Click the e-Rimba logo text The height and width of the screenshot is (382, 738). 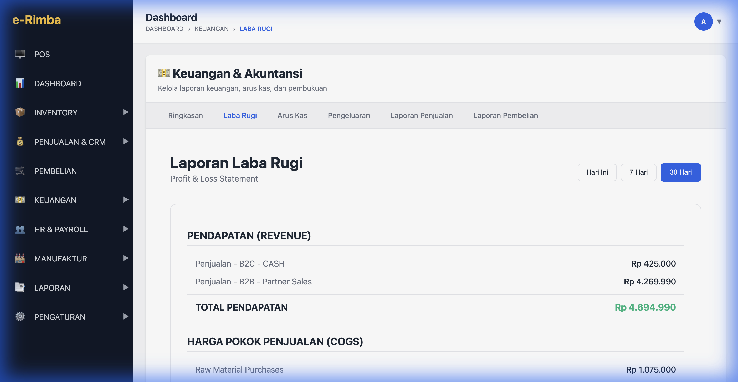(36, 20)
